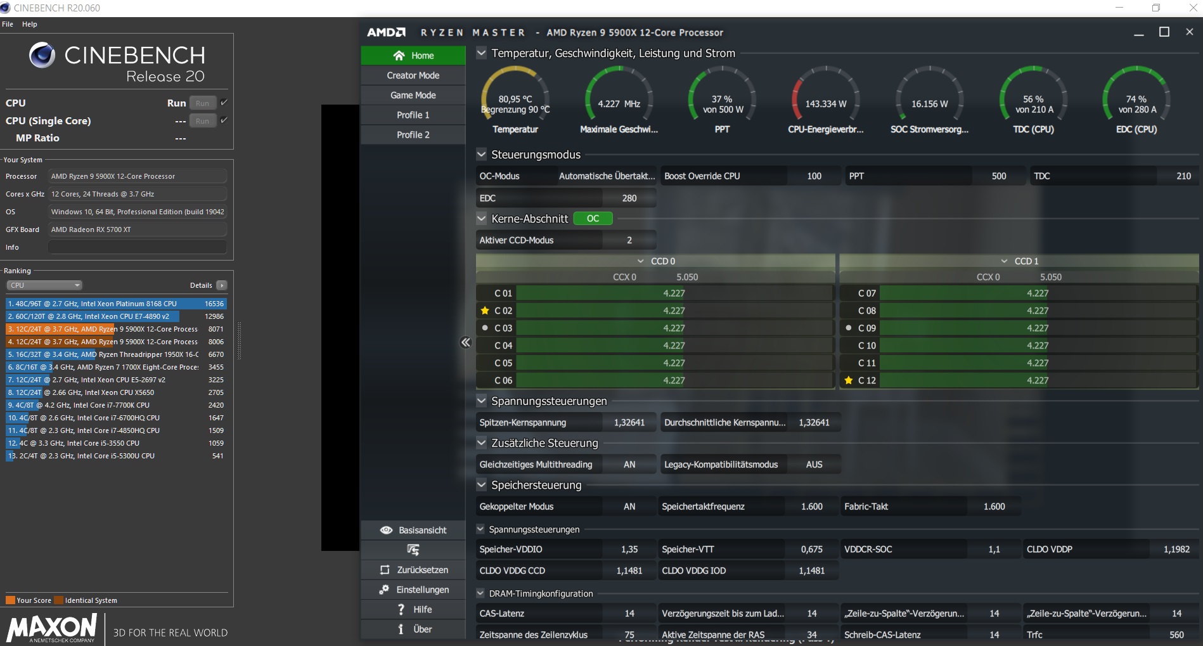This screenshot has height=646, width=1203.
Task: Open the Help menu in Cinebench
Action: coord(29,24)
